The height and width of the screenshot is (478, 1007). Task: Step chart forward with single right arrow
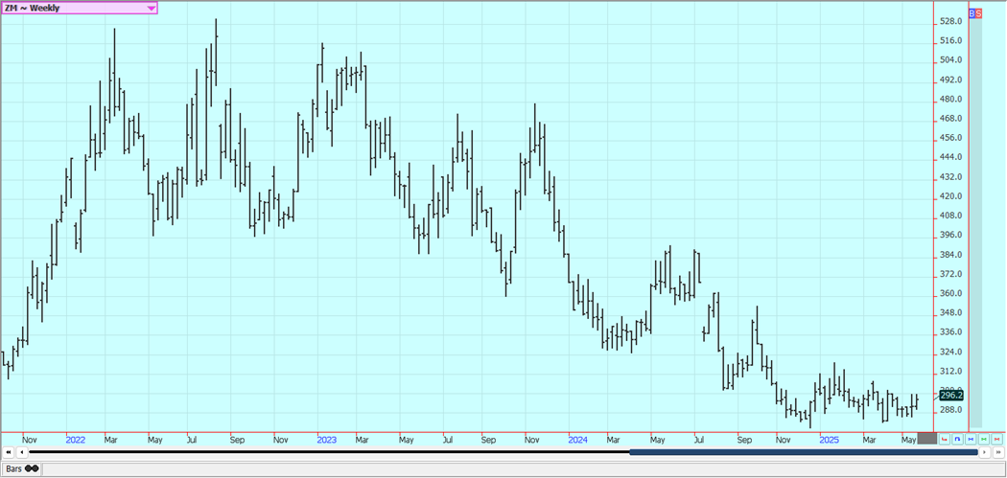point(985,452)
